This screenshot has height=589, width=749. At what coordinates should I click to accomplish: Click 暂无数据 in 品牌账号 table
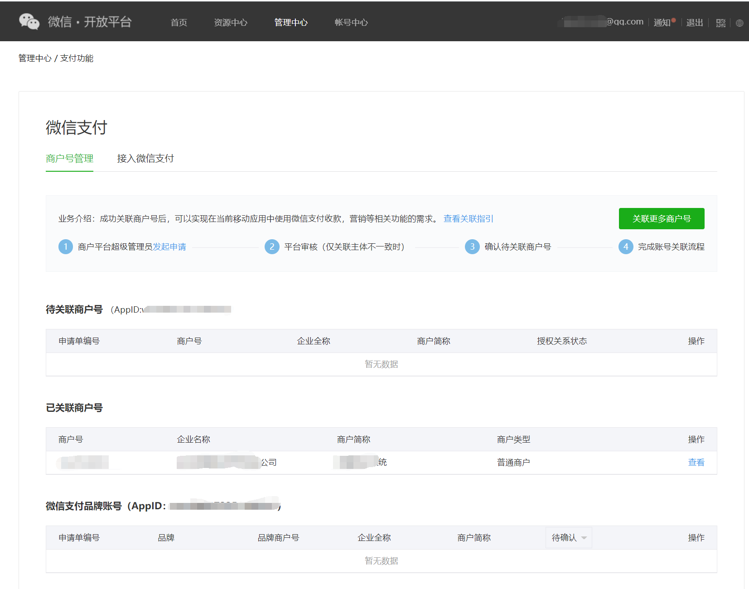pos(381,560)
